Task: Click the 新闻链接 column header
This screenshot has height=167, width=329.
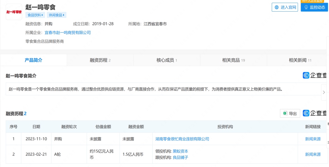Action: pos(313,127)
